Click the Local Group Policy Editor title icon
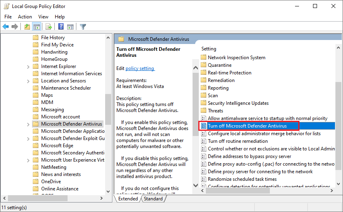 pyautogui.click(x=6, y=6)
